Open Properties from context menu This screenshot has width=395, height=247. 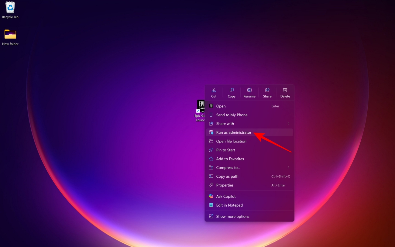[249, 185]
